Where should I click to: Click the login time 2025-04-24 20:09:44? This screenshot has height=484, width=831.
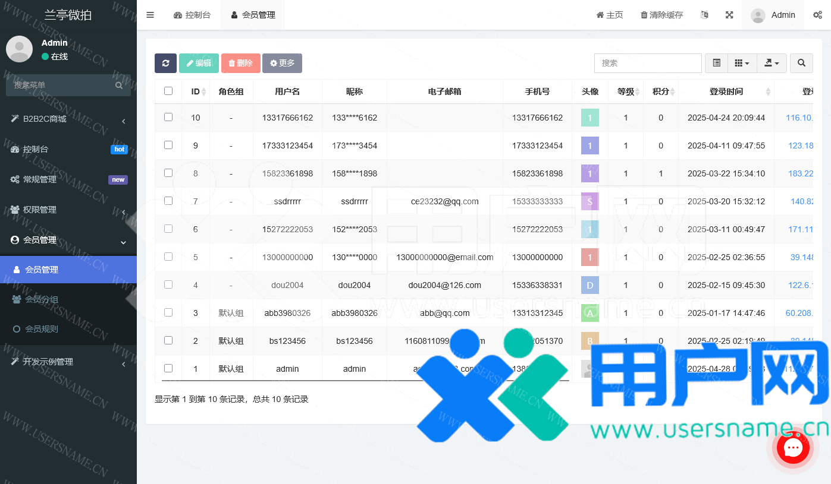pyautogui.click(x=726, y=118)
